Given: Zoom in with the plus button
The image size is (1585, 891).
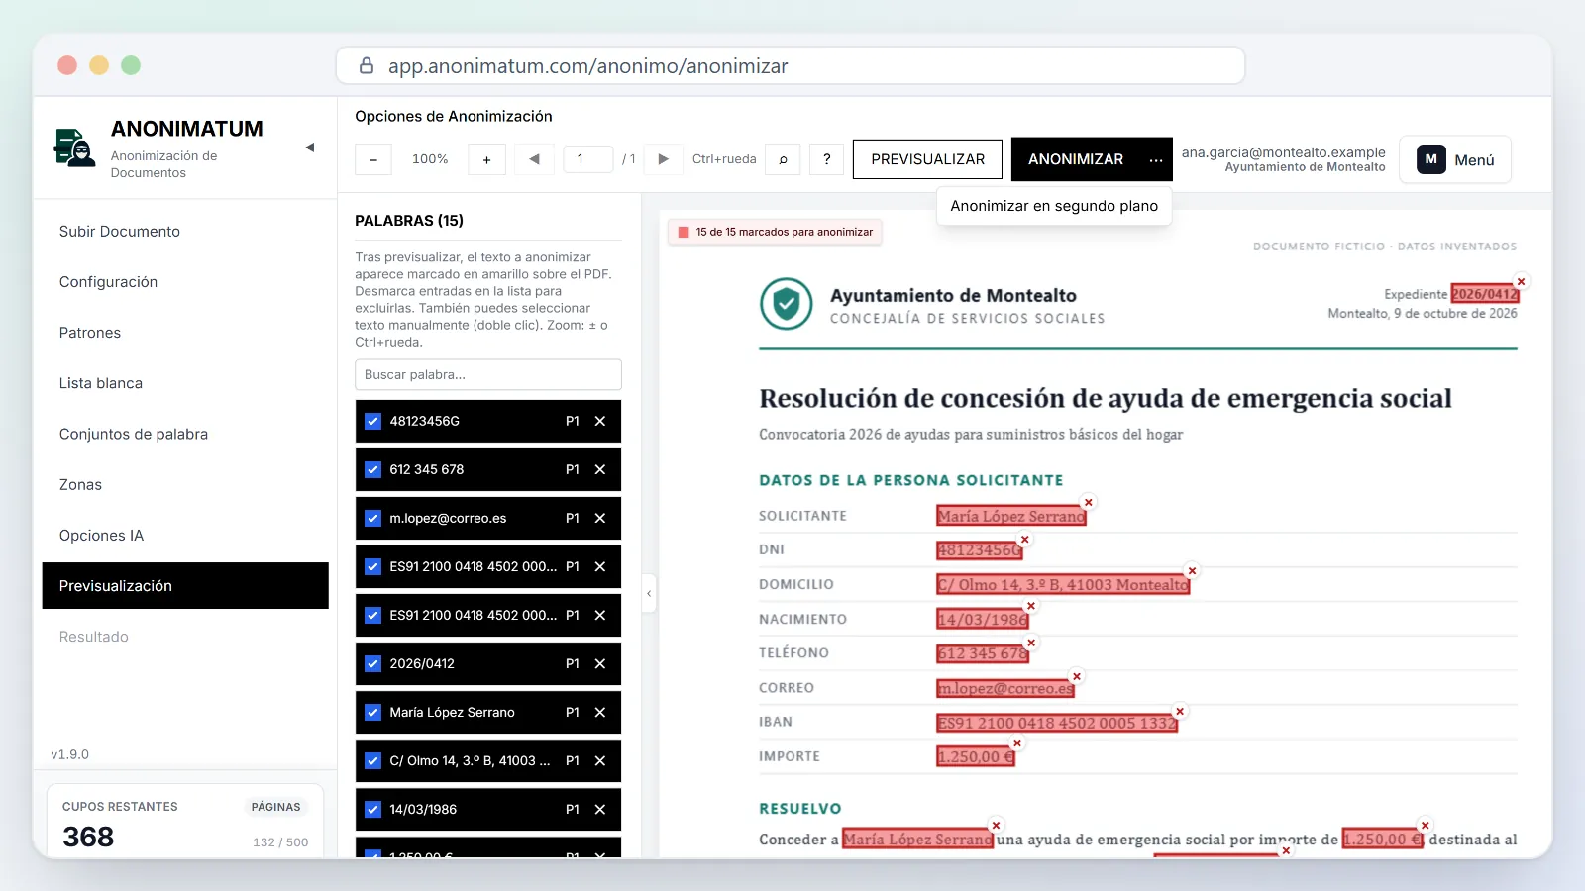Looking at the screenshot, I should point(486,159).
